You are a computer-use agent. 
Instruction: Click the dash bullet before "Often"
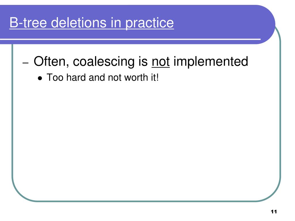[x=25, y=63]
